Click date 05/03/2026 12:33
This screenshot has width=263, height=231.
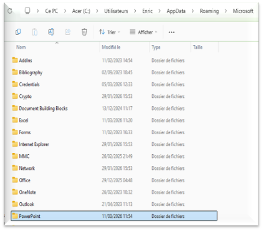click(x=117, y=84)
